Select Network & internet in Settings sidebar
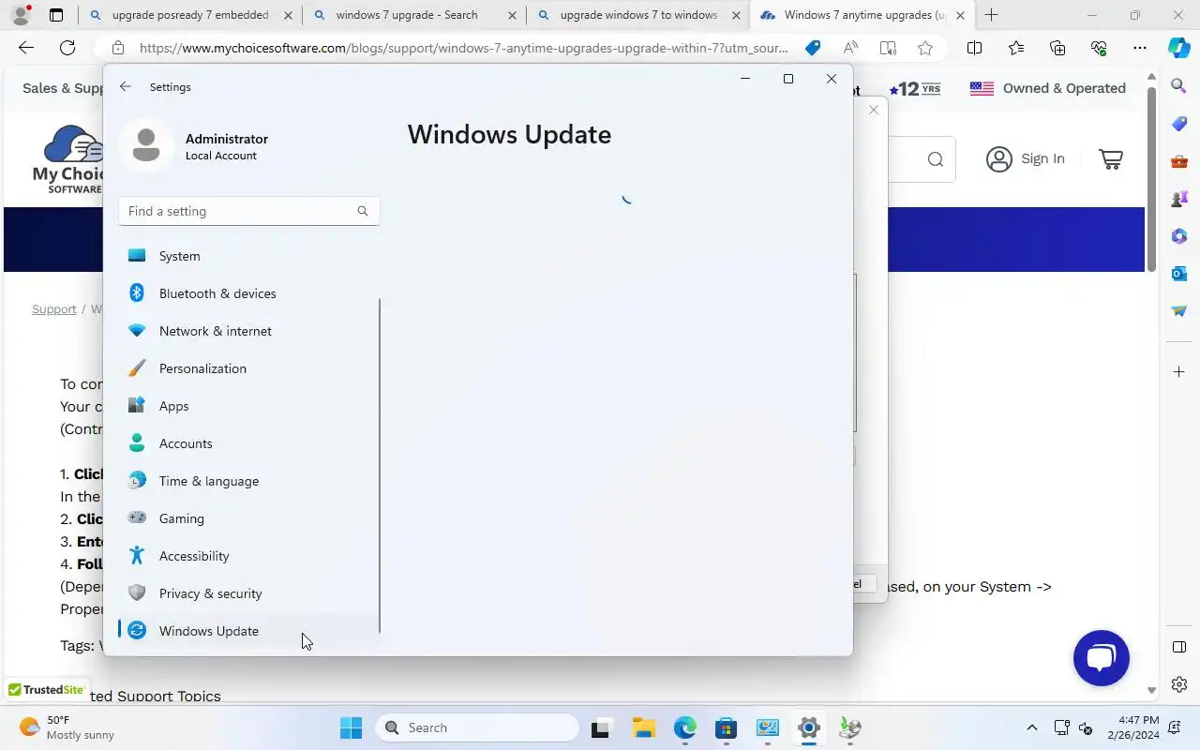1200x750 pixels. (x=248, y=331)
